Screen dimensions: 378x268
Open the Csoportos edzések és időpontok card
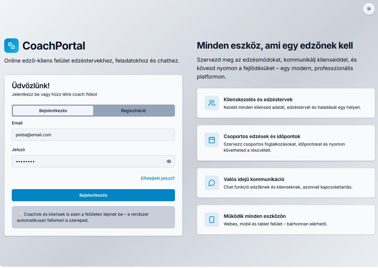point(286,143)
